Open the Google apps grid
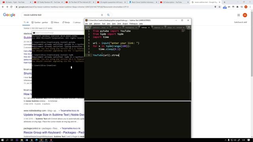This screenshot has height=142, width=253. [239, 15]
